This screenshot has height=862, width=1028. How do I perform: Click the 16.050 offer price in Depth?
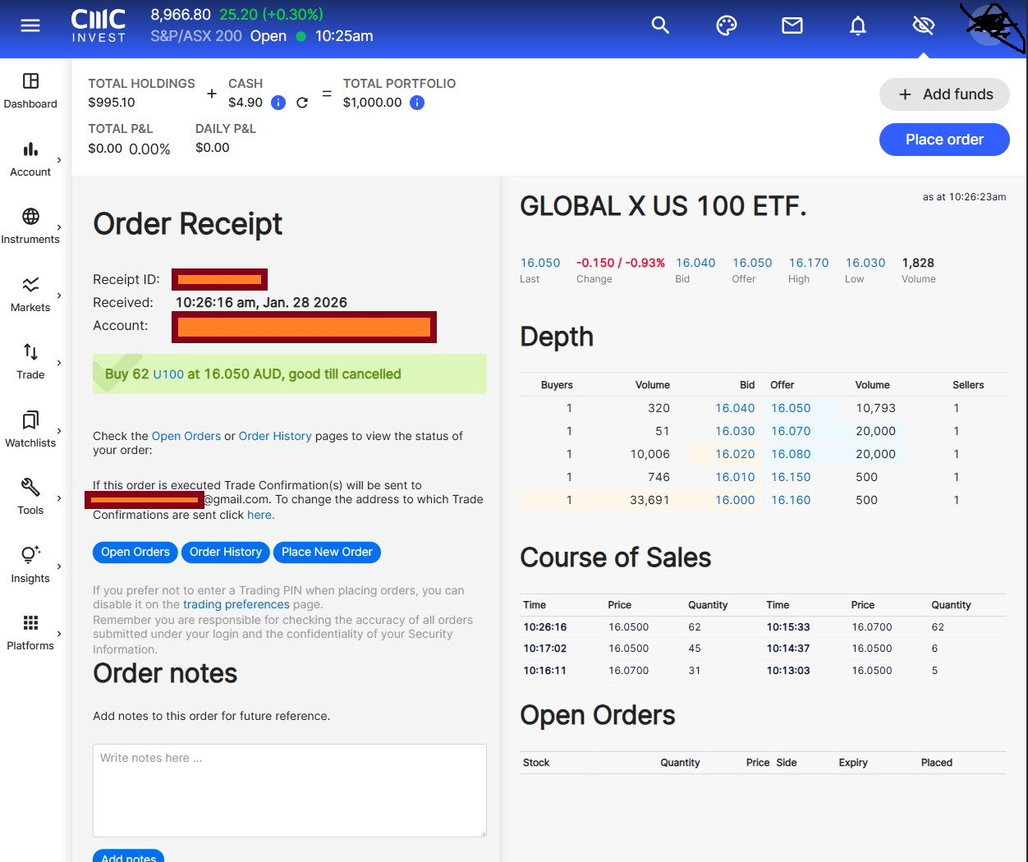(x=791, y=408)
